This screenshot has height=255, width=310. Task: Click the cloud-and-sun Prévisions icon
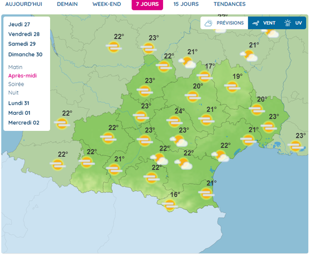tap(209, 23)
